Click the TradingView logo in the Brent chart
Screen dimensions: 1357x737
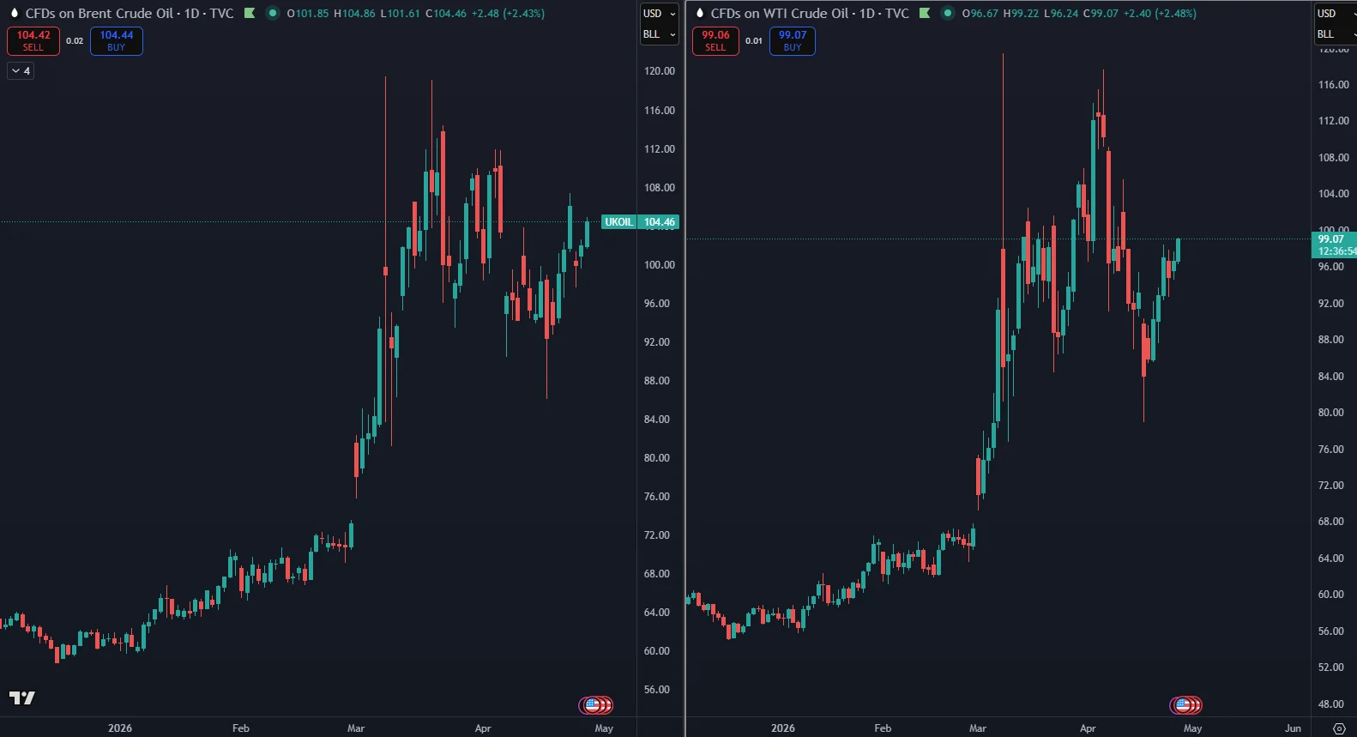pyautogui.click(x=22, y=698)
